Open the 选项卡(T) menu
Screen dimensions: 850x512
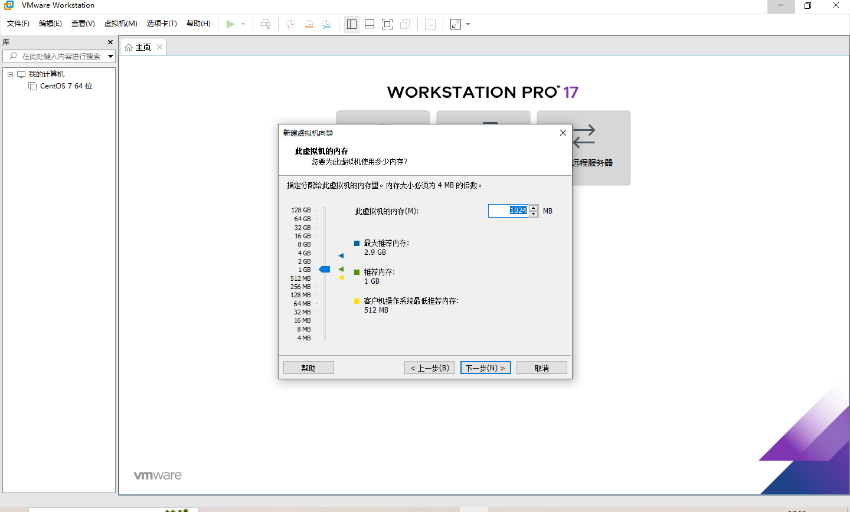pos(162,24)
